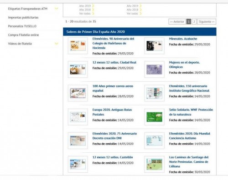Open 75 Aniversario Decreto creación DNI link
Viewport: 228px width, 180px height.
click(x=114, y=136)
